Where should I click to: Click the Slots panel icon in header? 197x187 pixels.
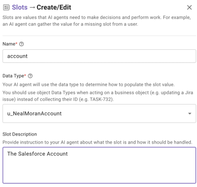[x=6, y=7]
